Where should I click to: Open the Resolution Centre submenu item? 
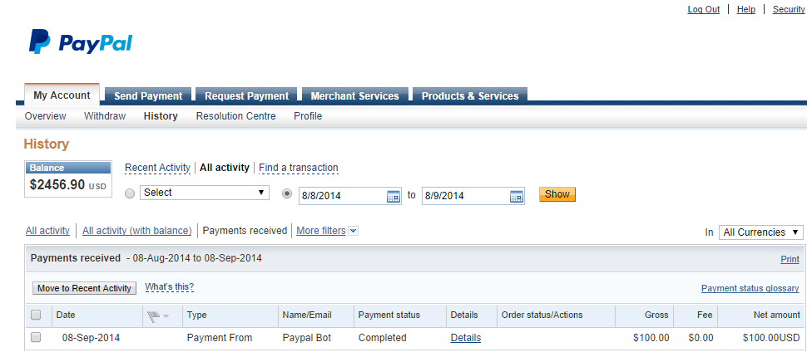pyautogui.click(x=235, y=116)
